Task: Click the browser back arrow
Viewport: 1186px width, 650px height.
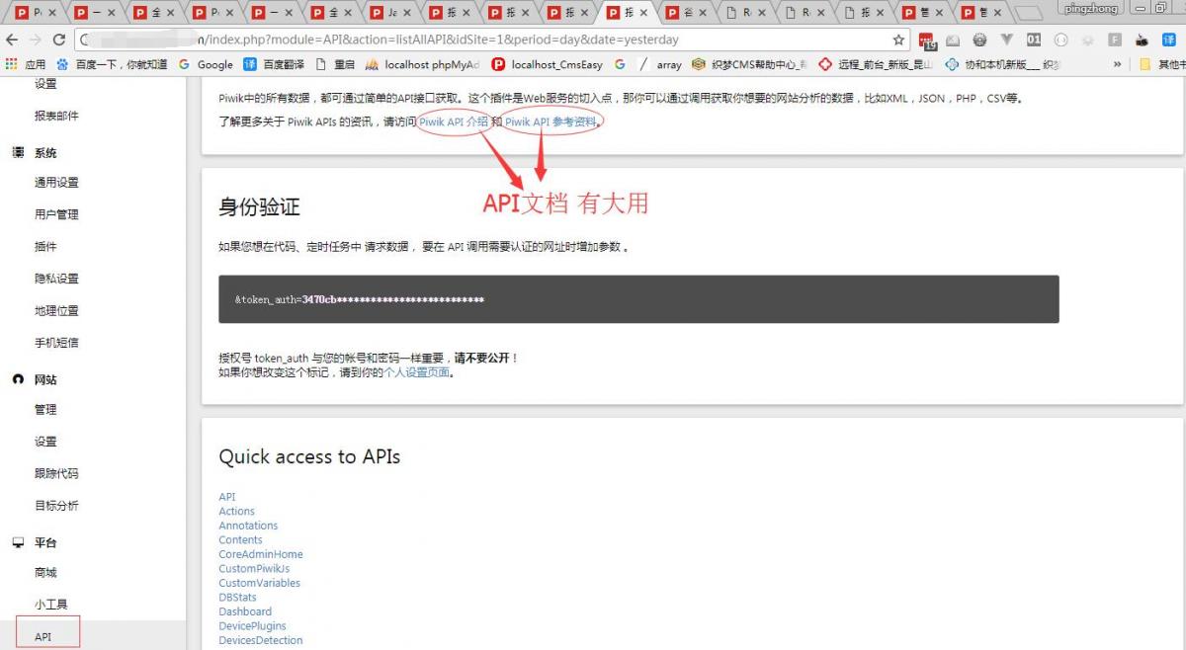Action: (12, 41)
